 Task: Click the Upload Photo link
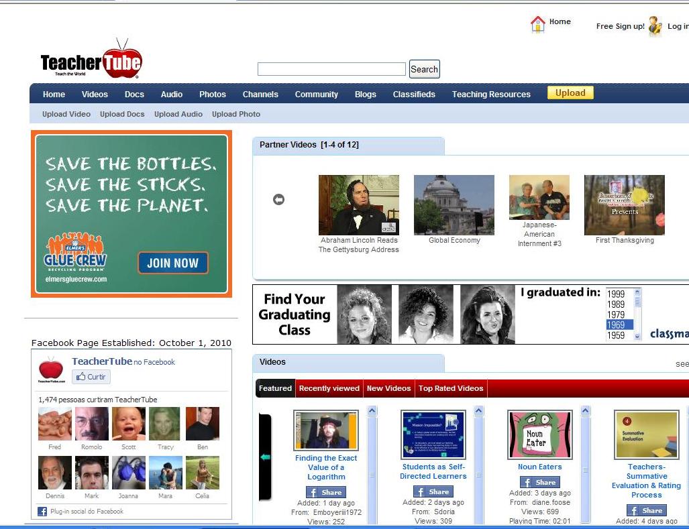coord(236,114)
